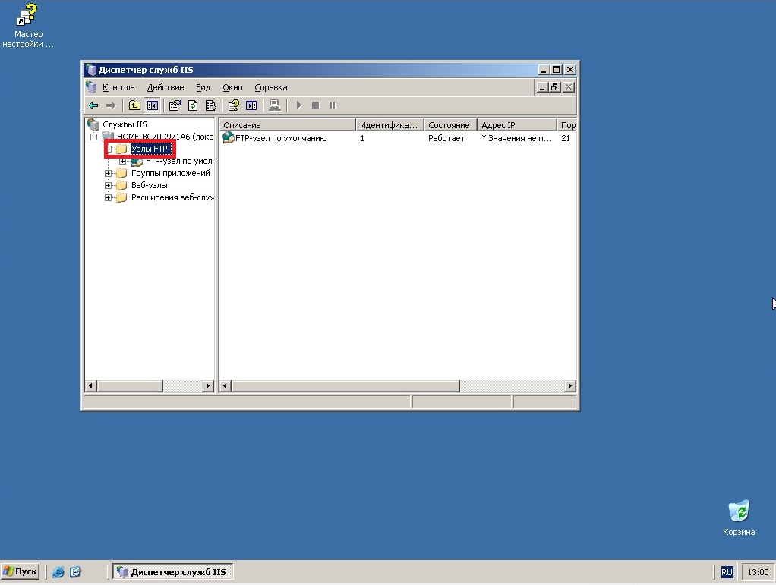Image resolution: width=776 pixels, height=585 pixels.
Task: Select the Службы IIS root tree node
Action: pyautogui.click(x=125, y=124)
